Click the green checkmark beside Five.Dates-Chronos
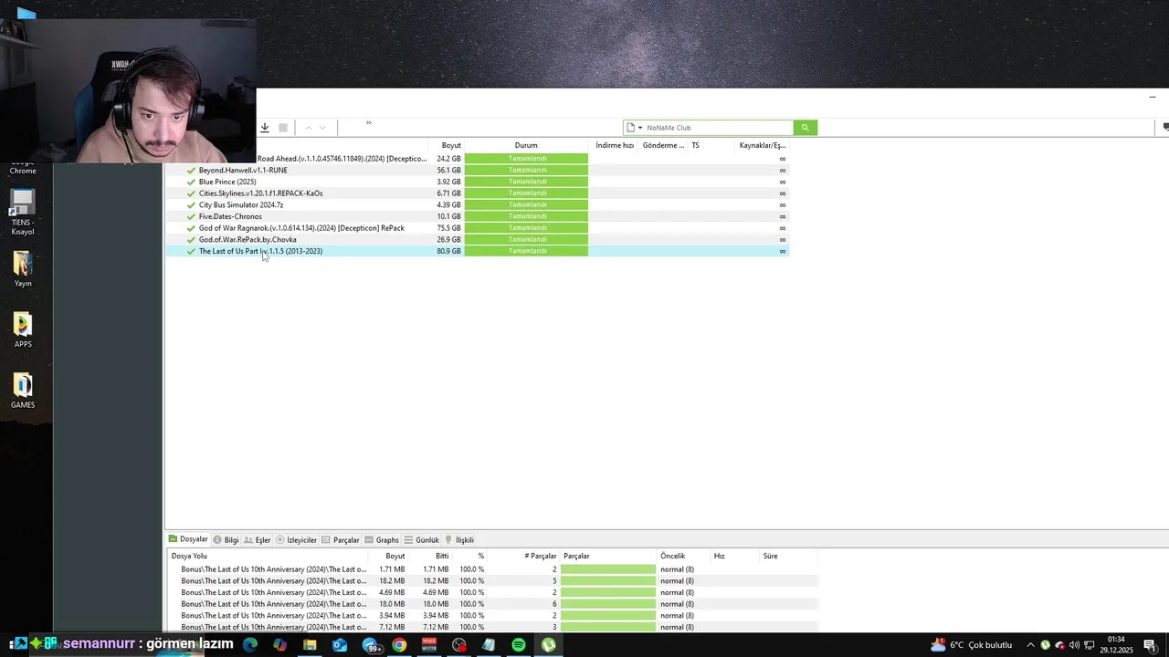Screen dimensions: 1169x657 (x=191, y=216)
